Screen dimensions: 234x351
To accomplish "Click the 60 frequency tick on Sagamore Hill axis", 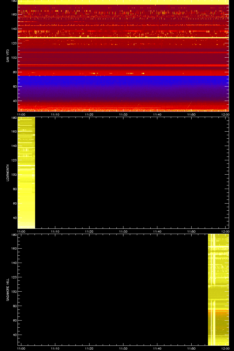I will click(x=15, y=320).
